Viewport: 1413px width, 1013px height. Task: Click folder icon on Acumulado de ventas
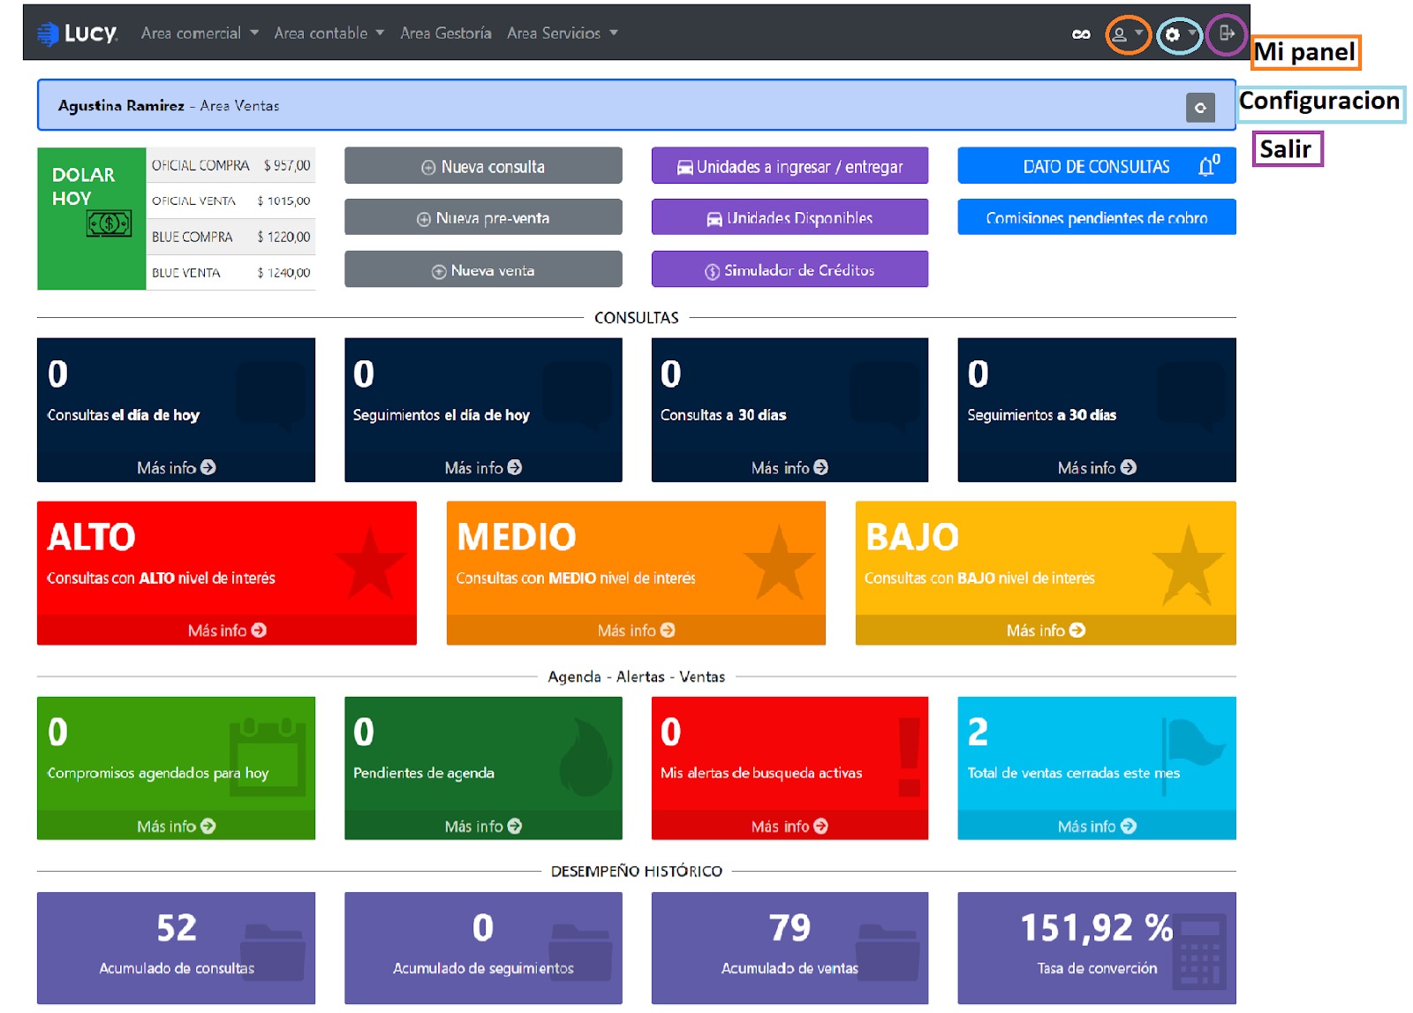(x=888, y=952)
